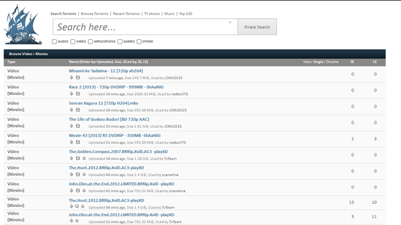Click star icon on John.Dies.at.the.End TvTeam row

77,221
